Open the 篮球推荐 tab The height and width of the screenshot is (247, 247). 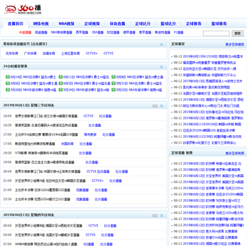(219, 24)
